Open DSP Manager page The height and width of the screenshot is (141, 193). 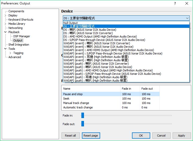pos(22,36)
